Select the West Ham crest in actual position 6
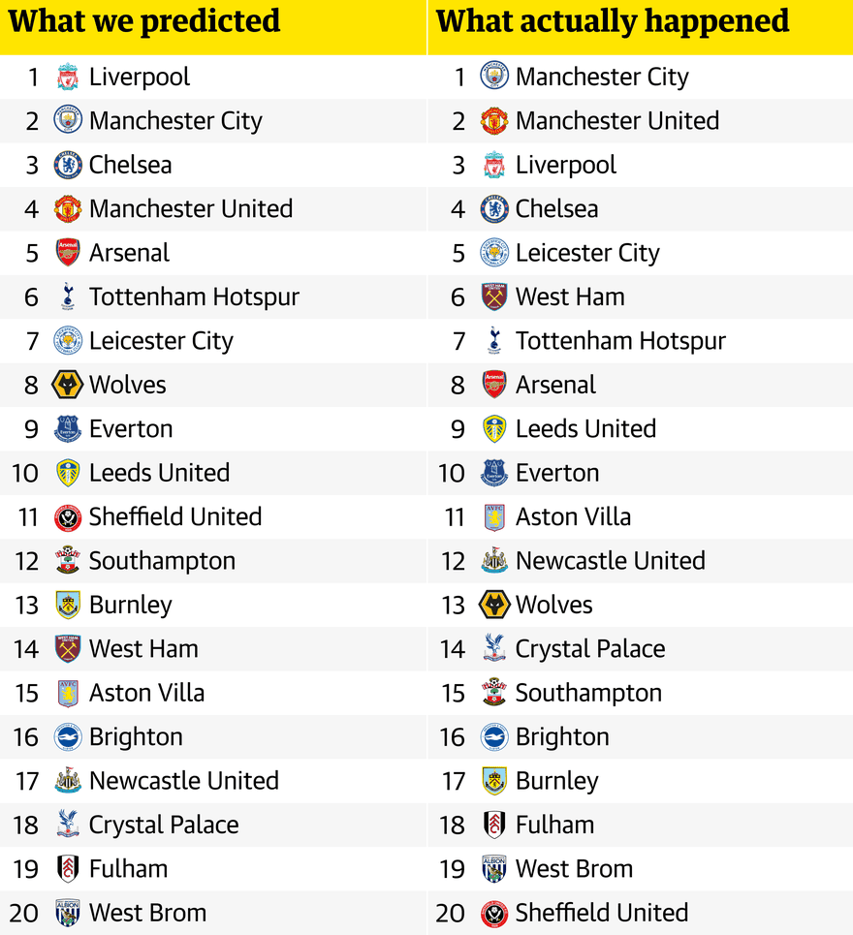 (494, 296)
